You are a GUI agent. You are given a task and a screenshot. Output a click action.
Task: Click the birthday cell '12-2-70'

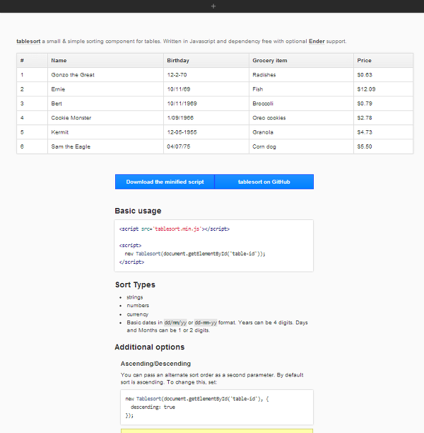click(x=206, y=75)
